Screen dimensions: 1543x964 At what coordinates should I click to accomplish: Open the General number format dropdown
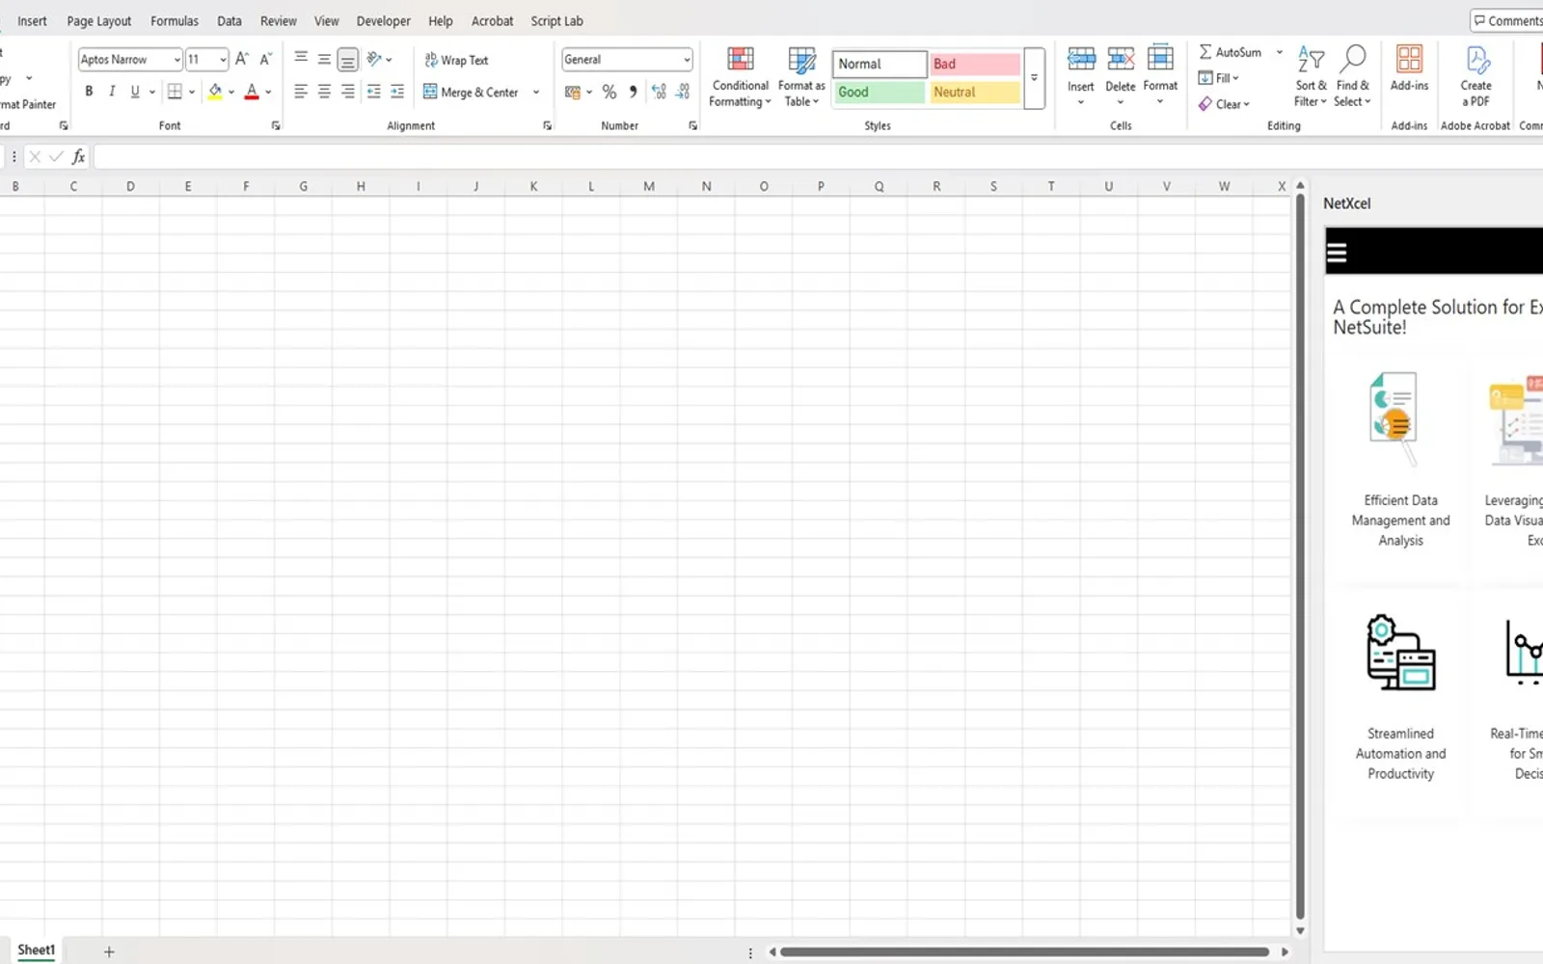687,60
